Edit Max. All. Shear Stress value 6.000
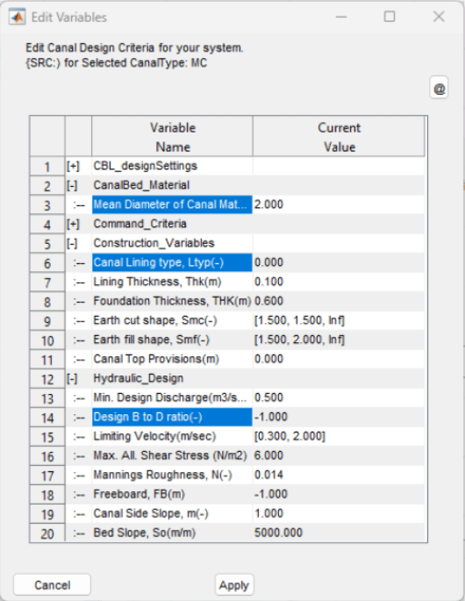Screen dimensions: 465x601 [x=339, y=455]
